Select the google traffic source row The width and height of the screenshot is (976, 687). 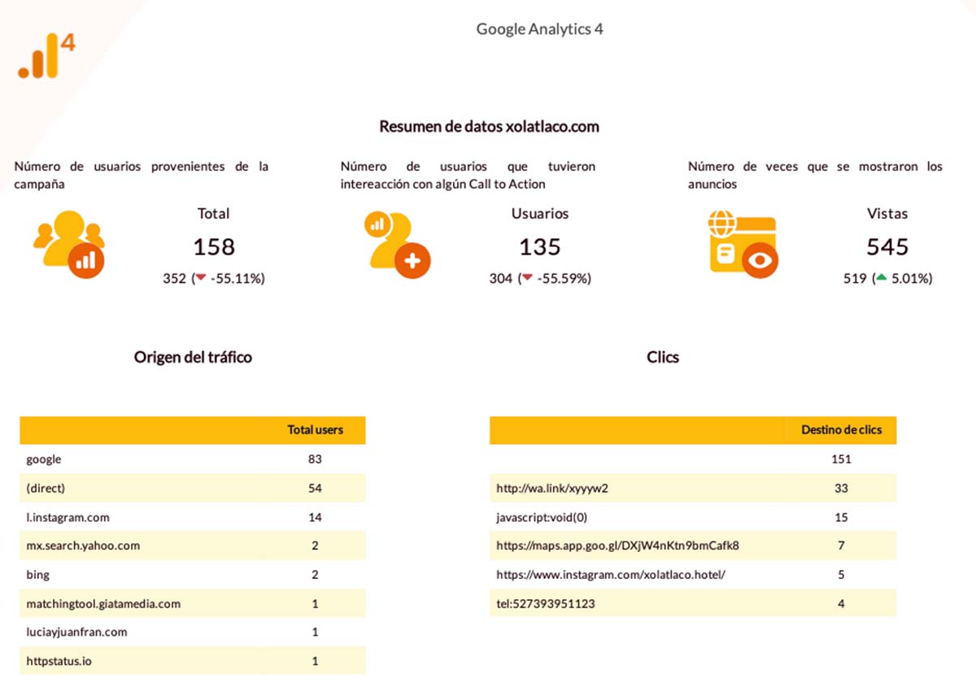click(193, 459)
